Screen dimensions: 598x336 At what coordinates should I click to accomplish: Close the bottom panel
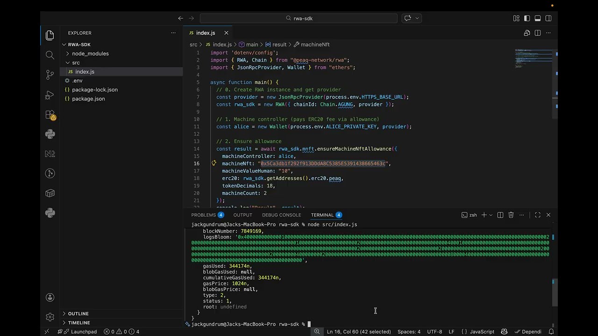(x=548, y=215)
